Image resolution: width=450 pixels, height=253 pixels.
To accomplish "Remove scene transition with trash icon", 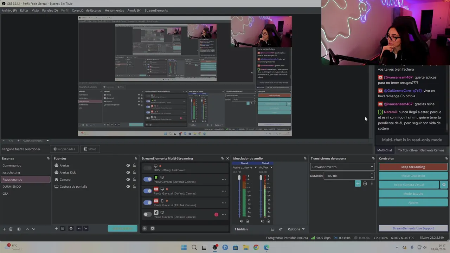I will click(365, 183).
